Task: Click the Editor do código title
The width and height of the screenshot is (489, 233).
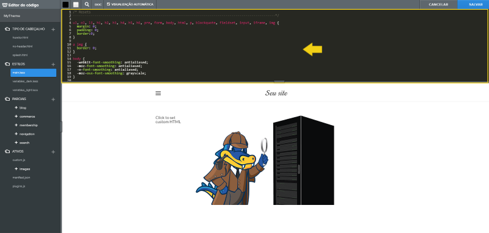Action: [23, 5]
